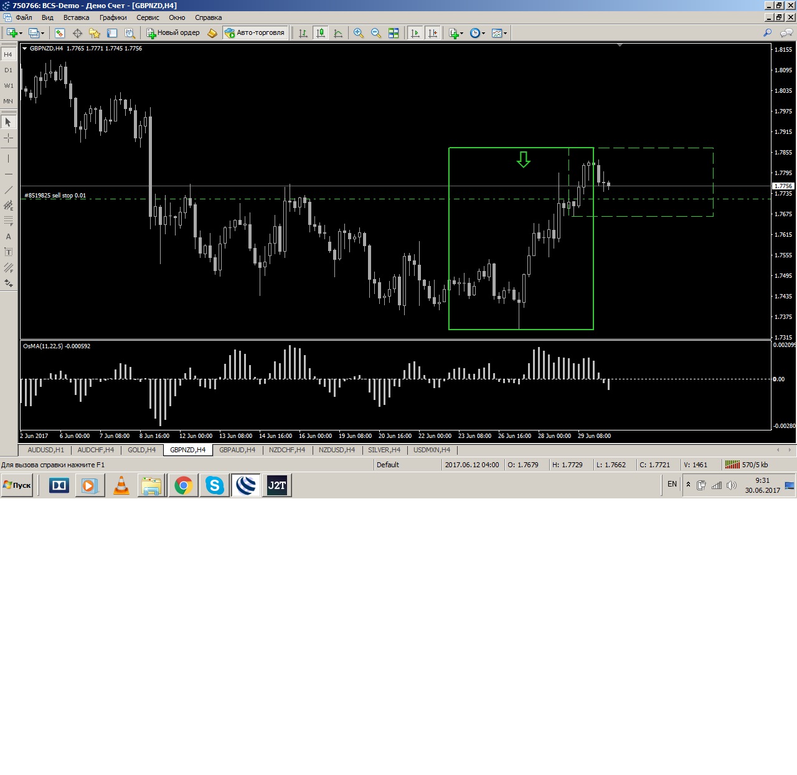Toggle Chart Shift button

(x=433, y=33)
